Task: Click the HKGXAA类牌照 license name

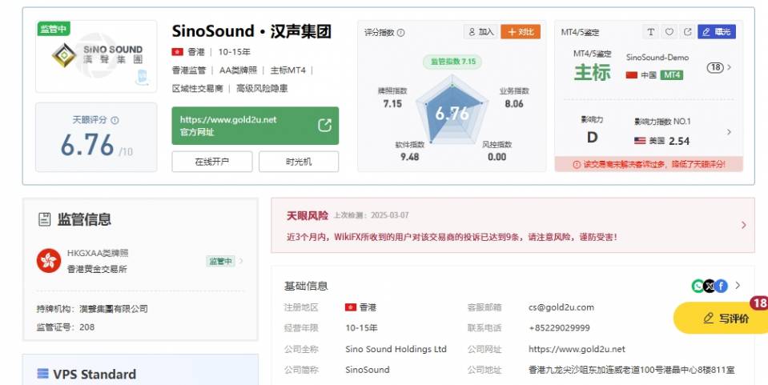Action: pyautogui.click(x=98, y=253)
